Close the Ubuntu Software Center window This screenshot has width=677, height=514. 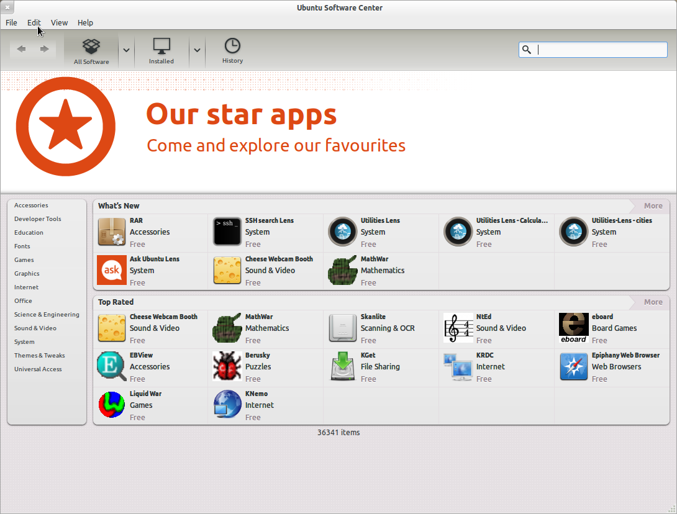point(7,7)
